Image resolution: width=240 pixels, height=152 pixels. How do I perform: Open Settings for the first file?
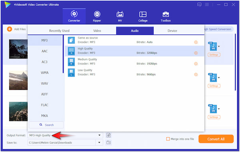(x=214, y=55)
